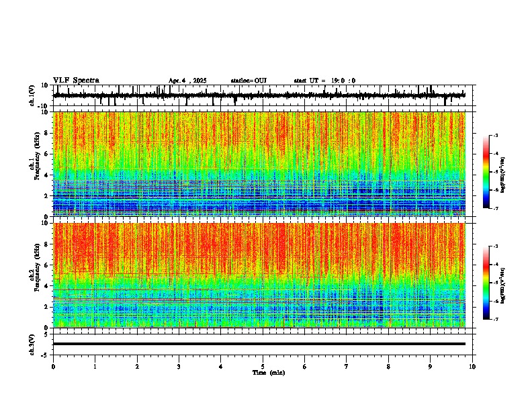Click ch.1 spectrogram frequency tick "8"

click(47, 133)
